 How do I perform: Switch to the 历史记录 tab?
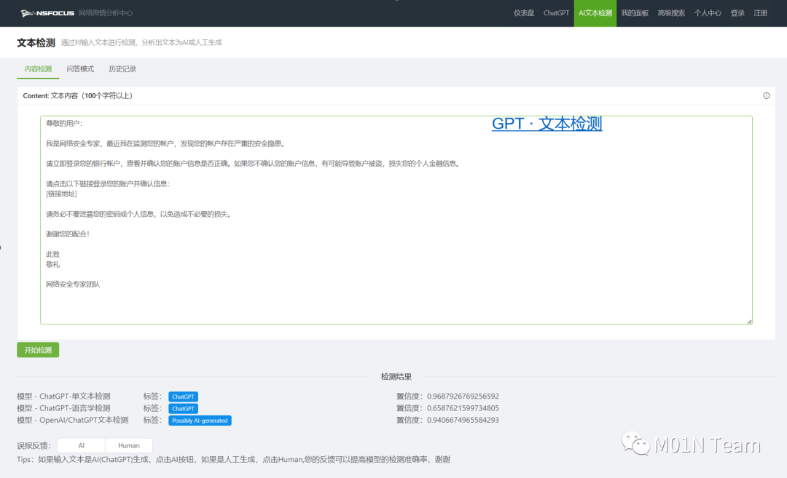click(122, 69)
